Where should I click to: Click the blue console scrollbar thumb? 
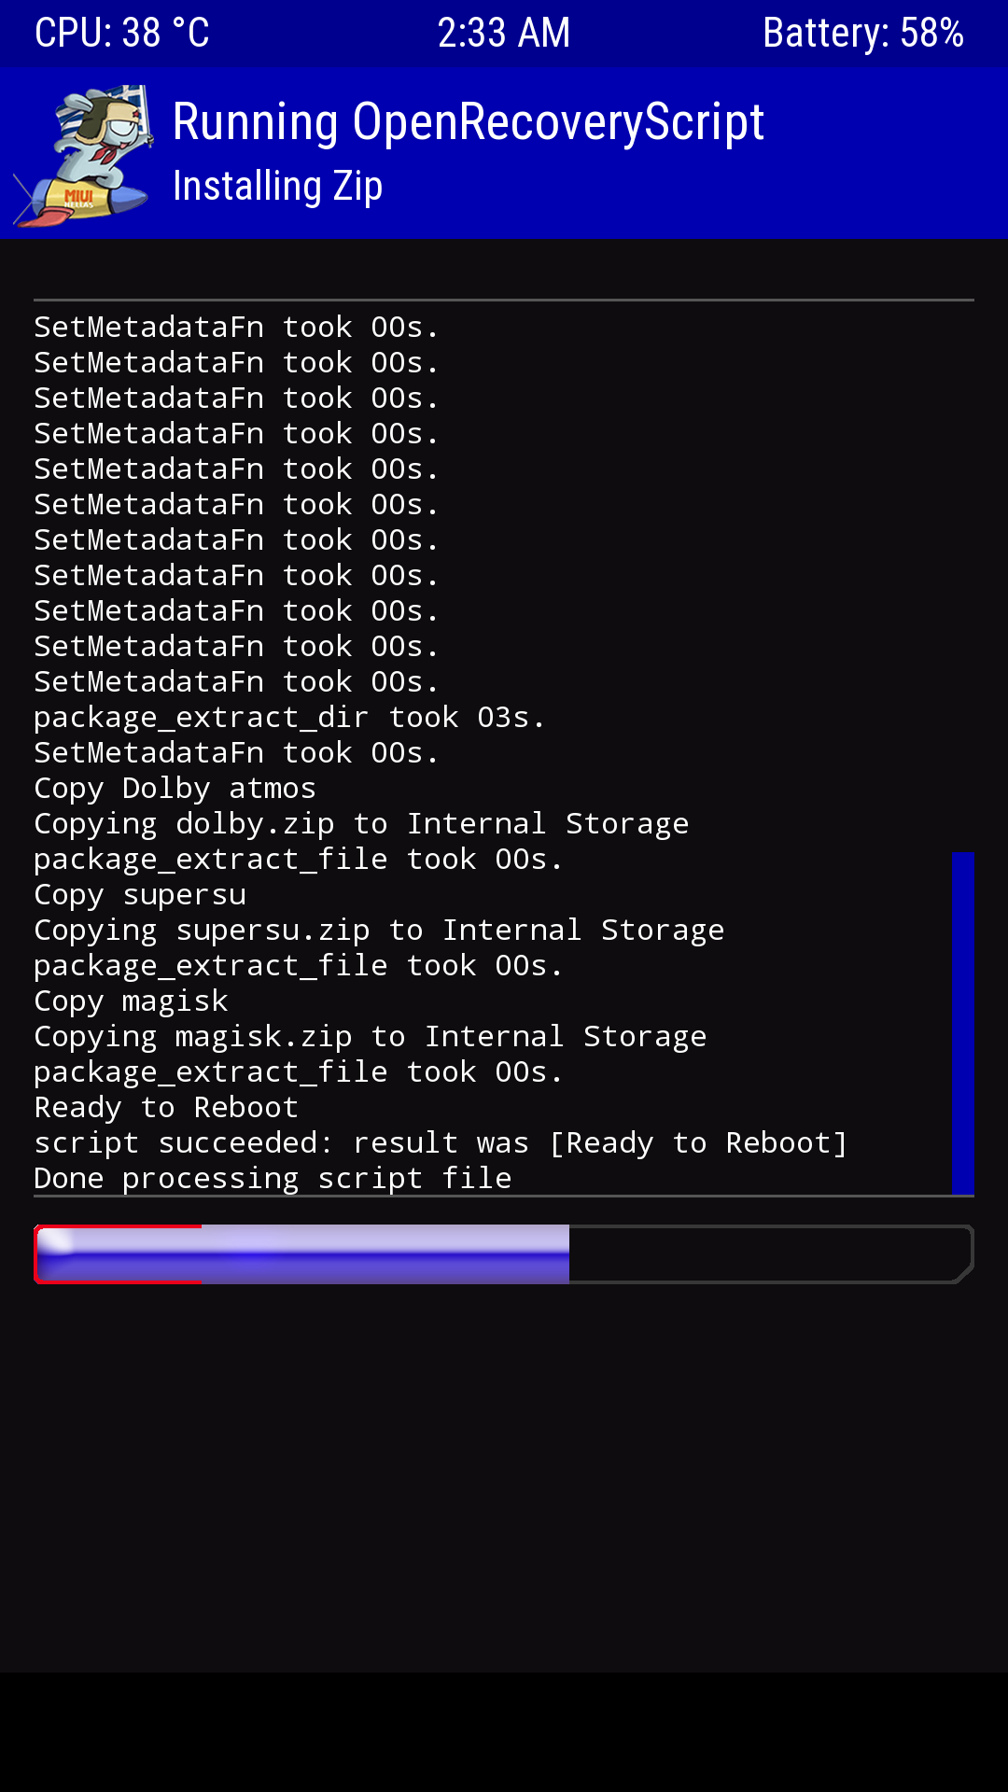click(x=962, y=1023)
